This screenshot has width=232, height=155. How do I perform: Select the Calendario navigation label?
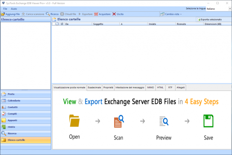coord(14,101)
